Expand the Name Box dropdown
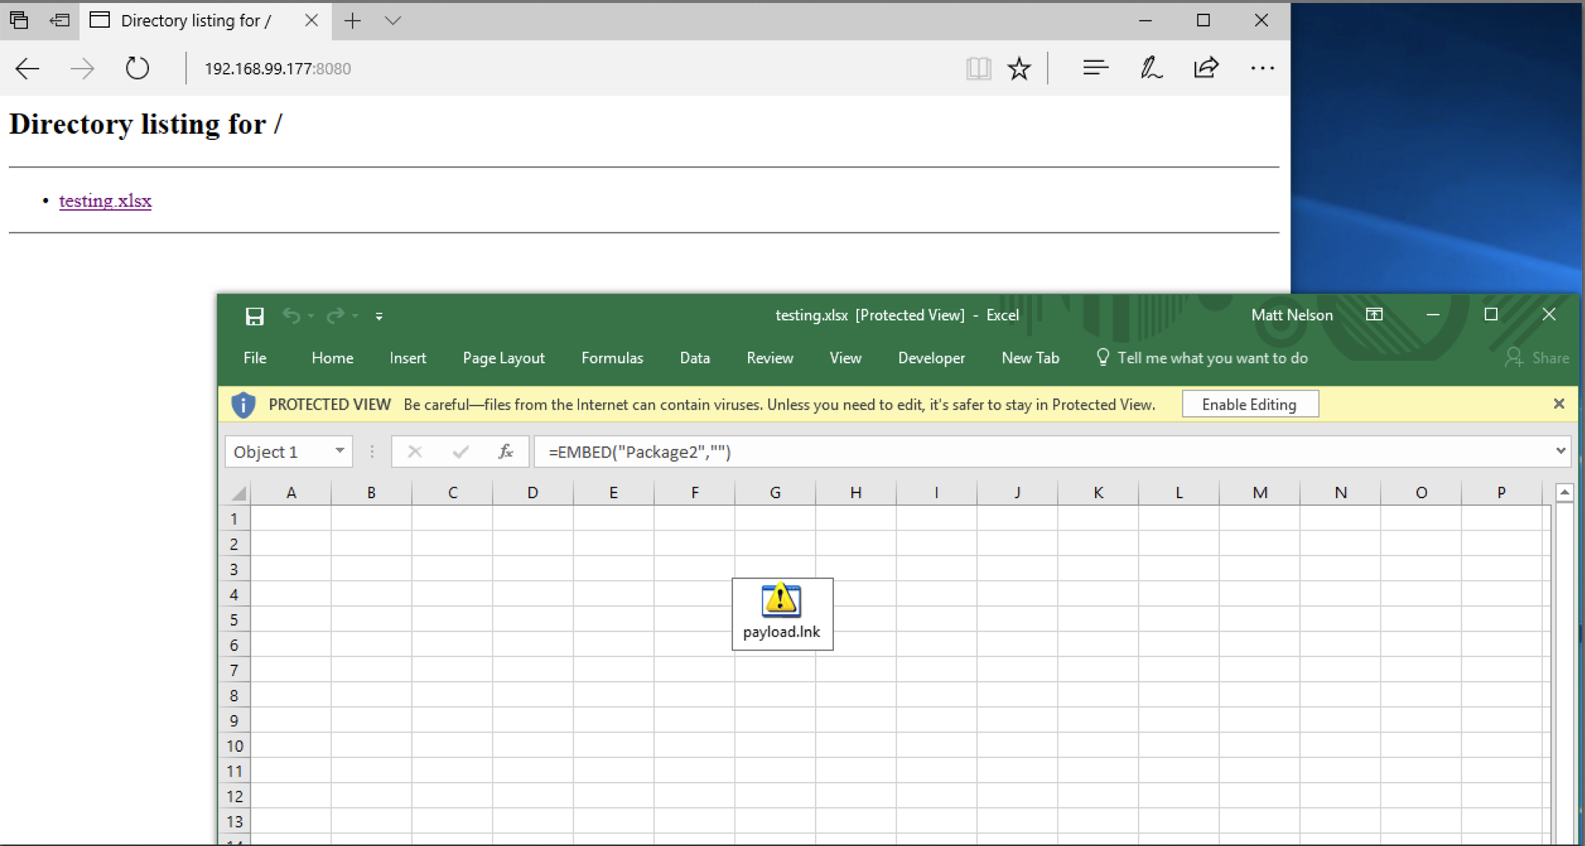The width and height of the screenshot is (1585, 846). click(339, 451)
